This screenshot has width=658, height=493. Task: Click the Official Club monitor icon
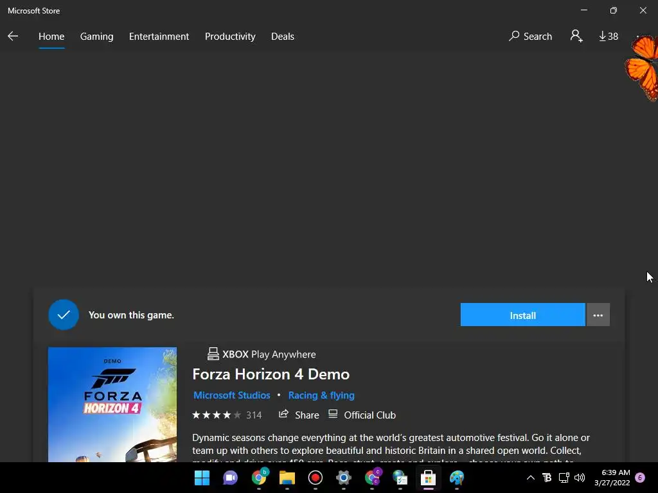coord(333,414)
